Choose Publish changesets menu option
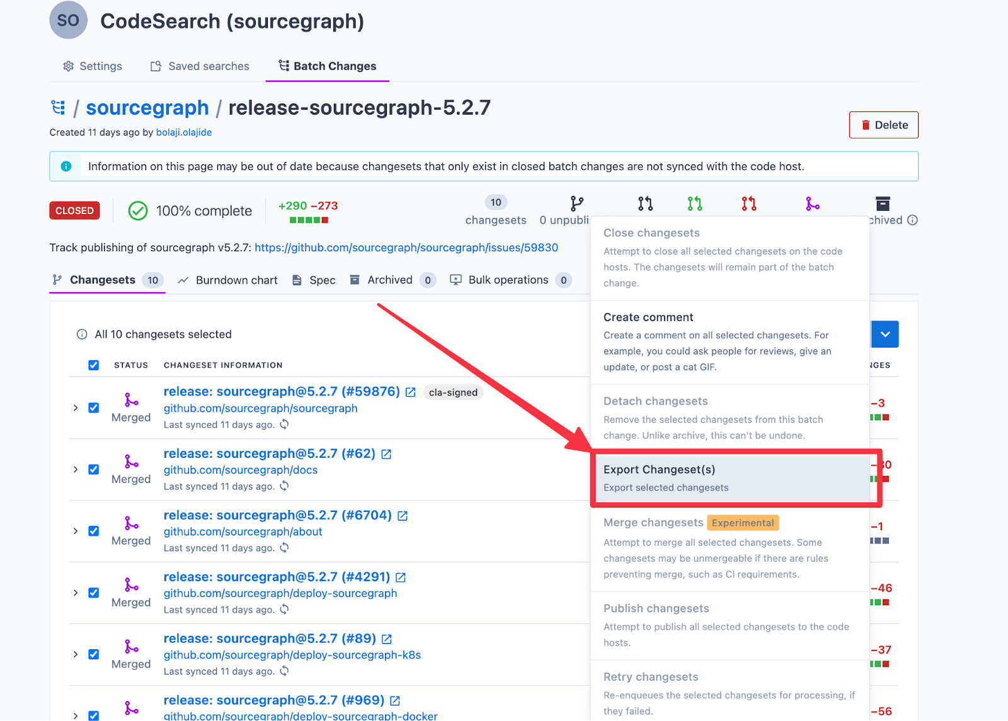 point(730,625)
